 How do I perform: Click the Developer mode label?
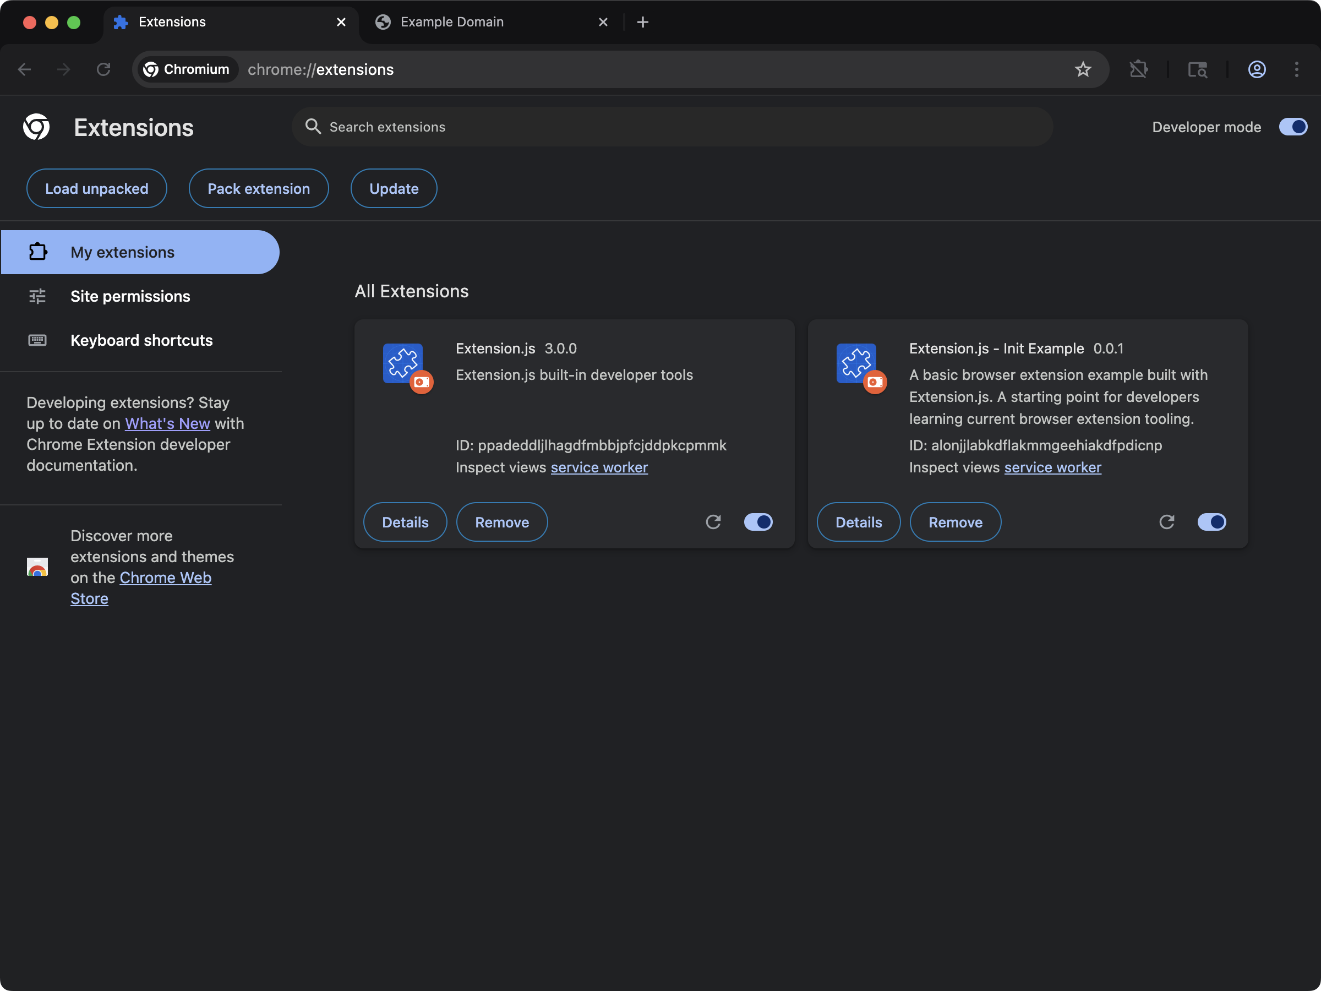point(1207,127)
